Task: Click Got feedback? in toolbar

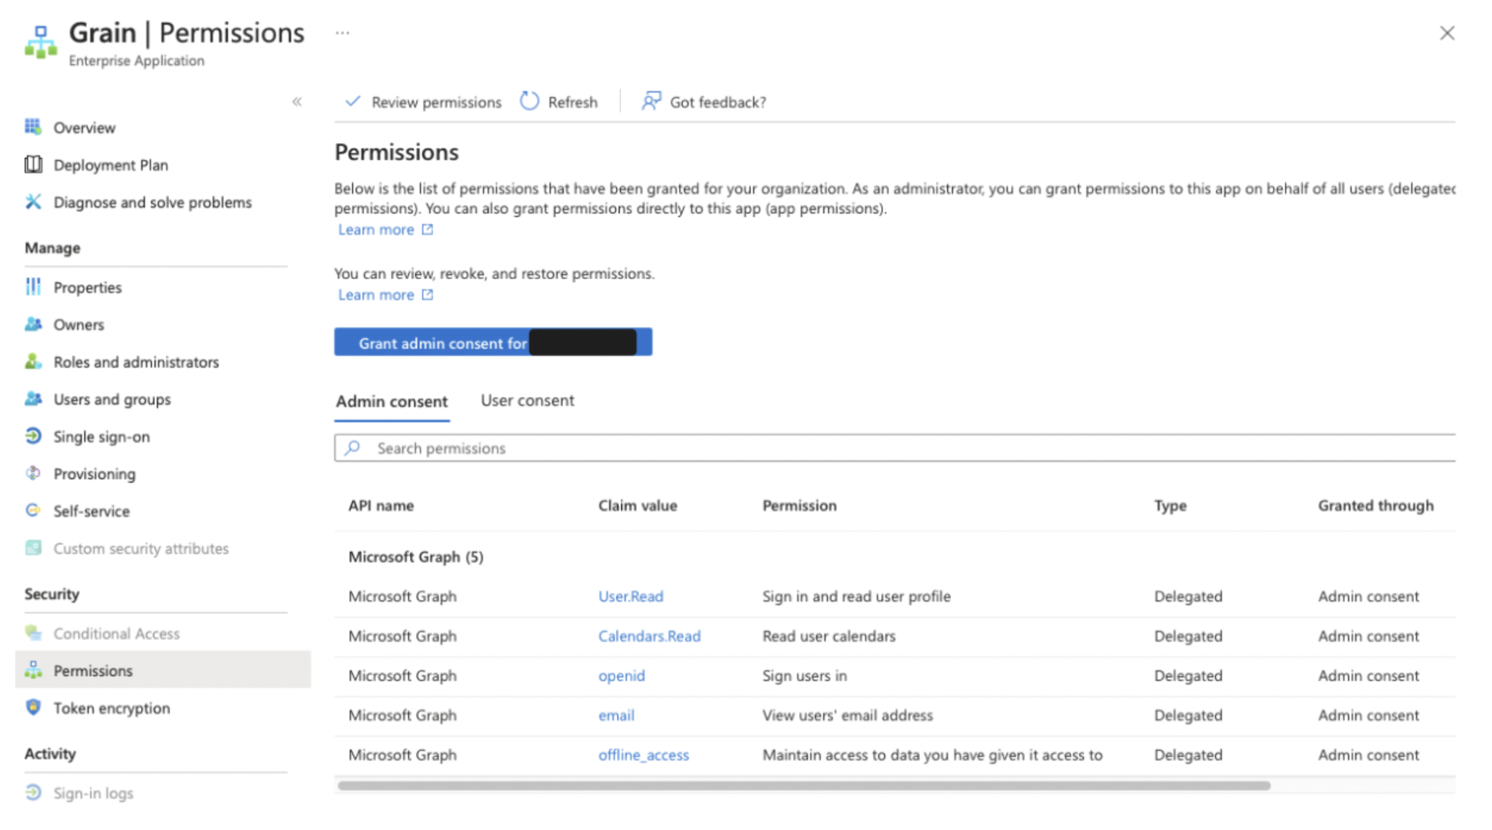Action: pos(718,102)
